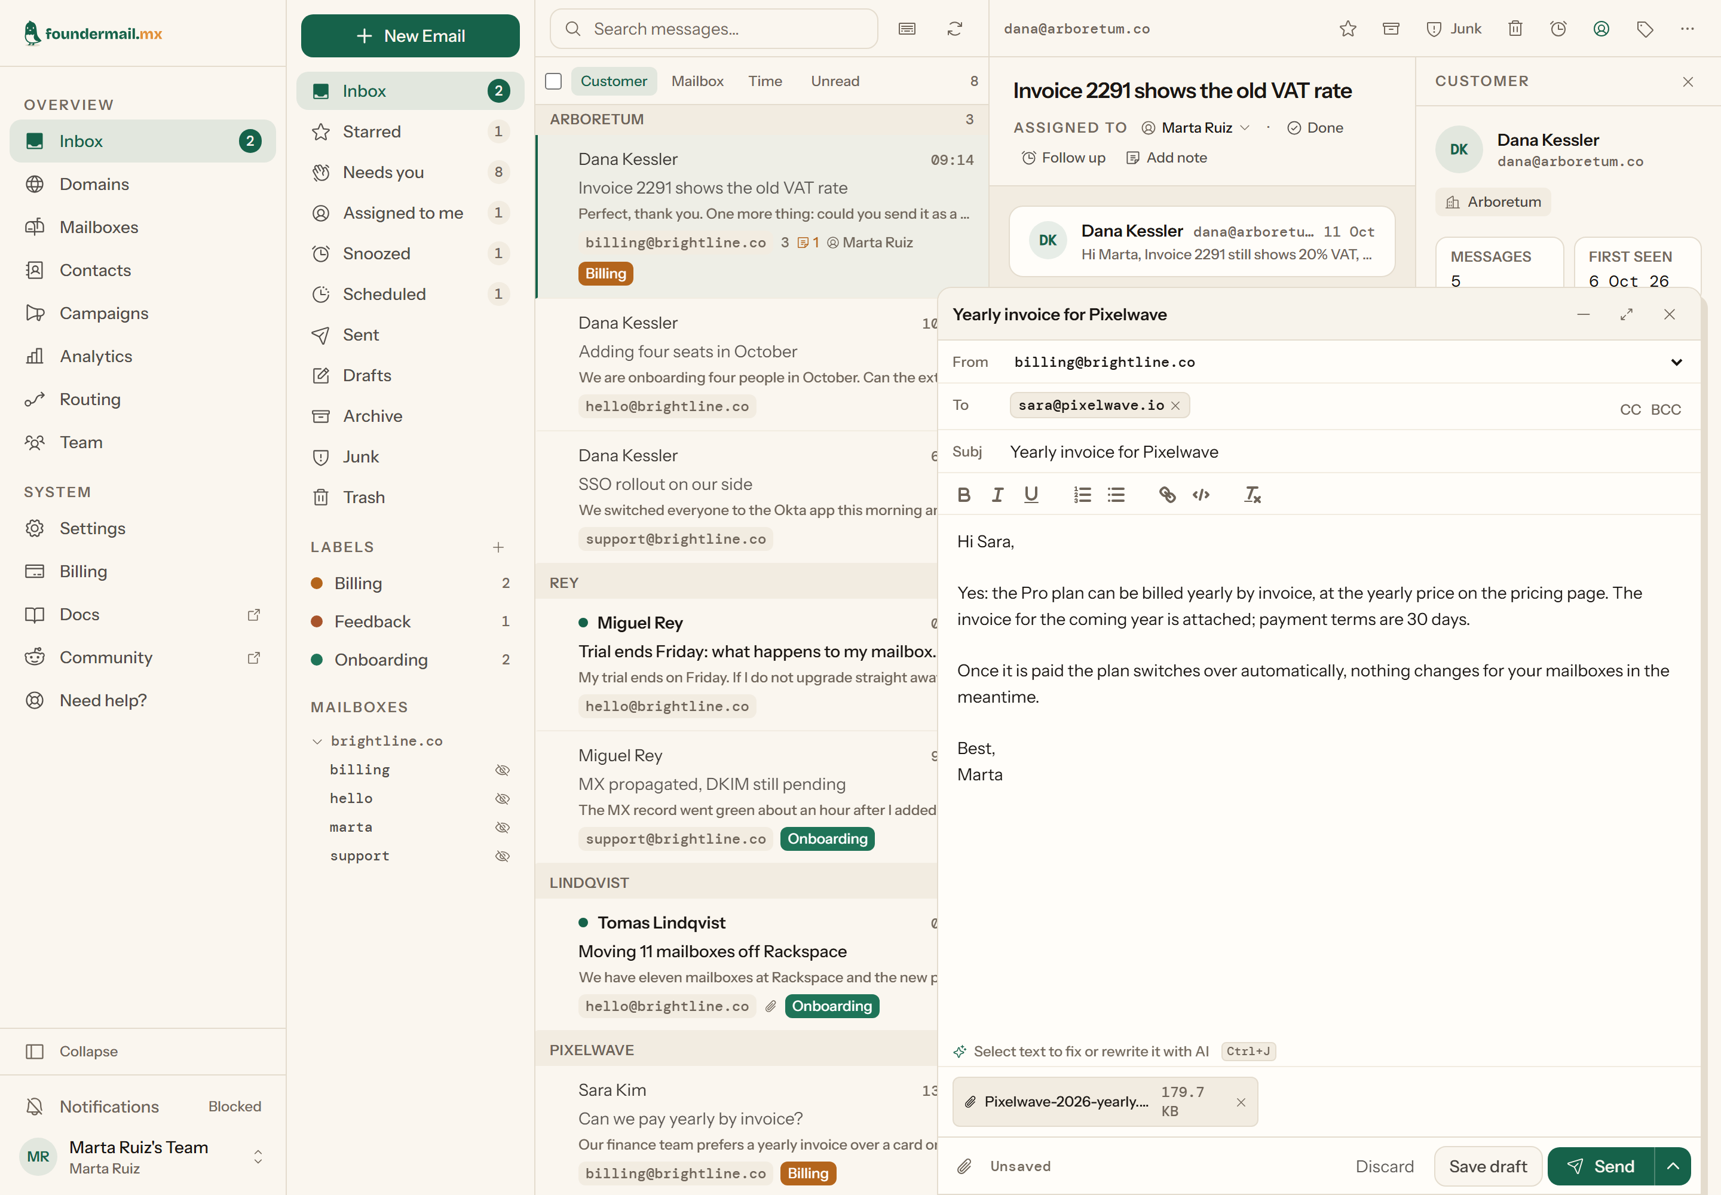The image size is (1721, 1195).
Task: Toggle blocked Notifications setting
Action: (x=143, y=1107)
